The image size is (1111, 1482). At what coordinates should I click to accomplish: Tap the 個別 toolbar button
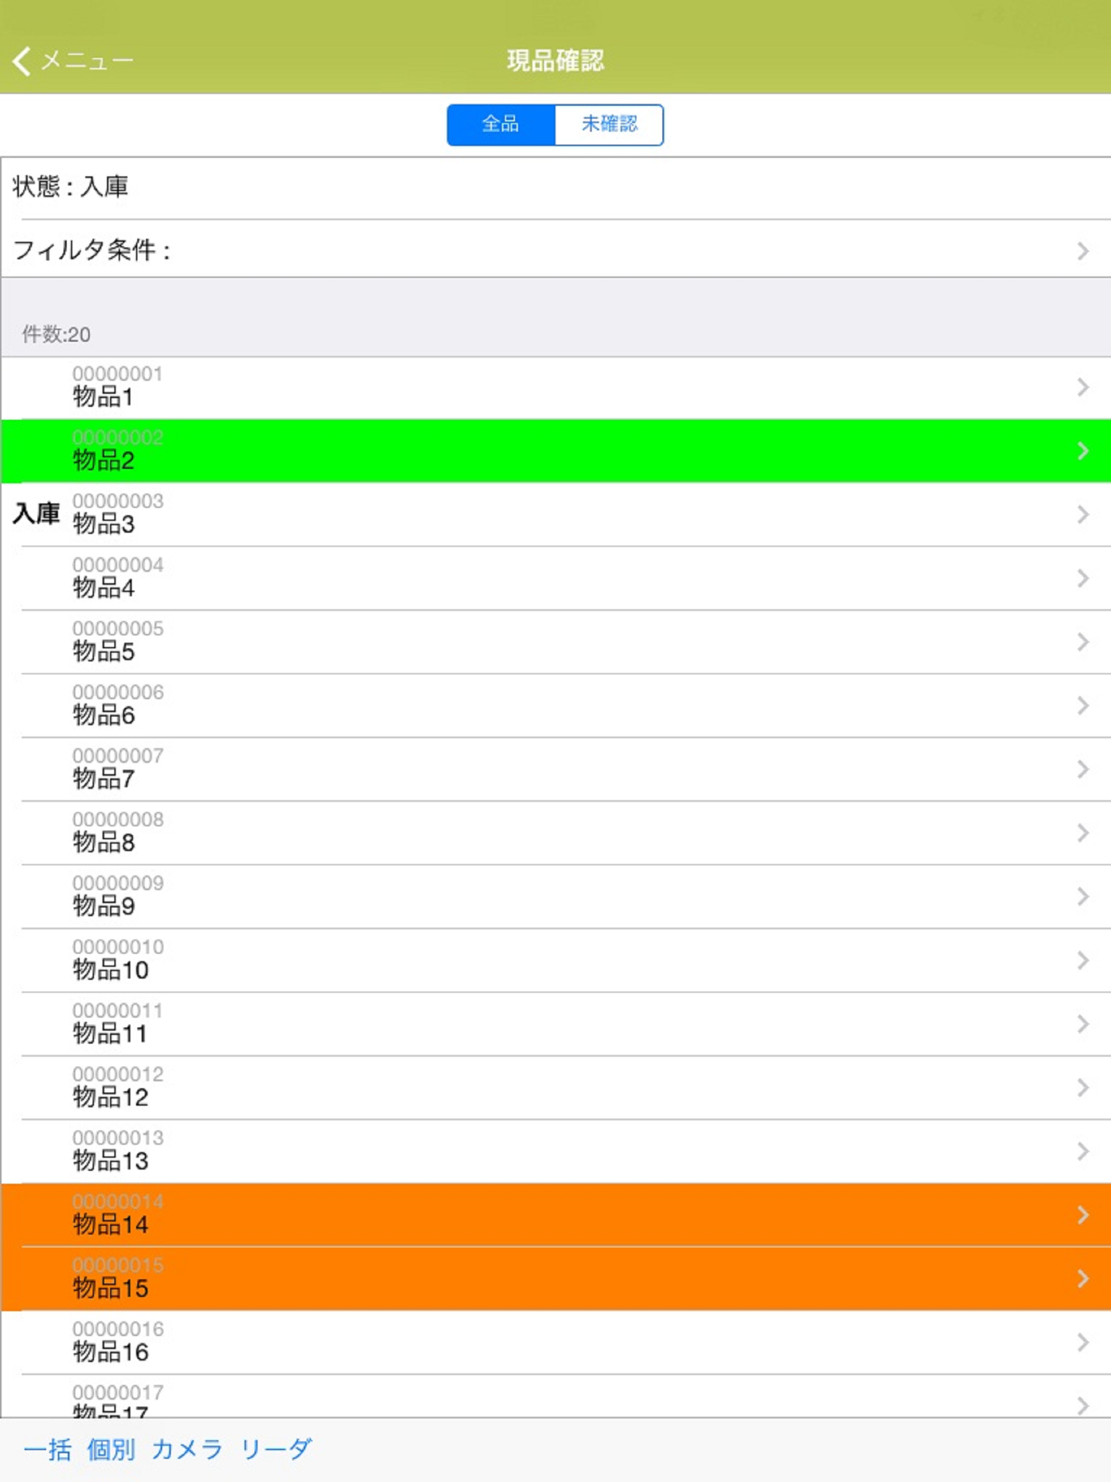tap(111, 1449)
